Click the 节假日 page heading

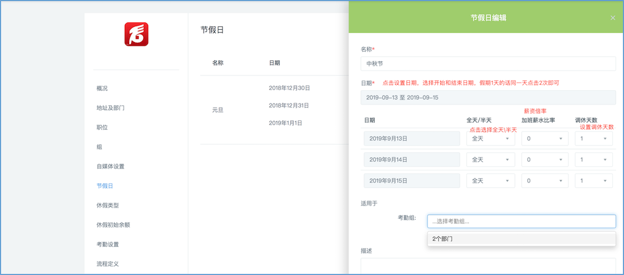click(x=212, y=30)
